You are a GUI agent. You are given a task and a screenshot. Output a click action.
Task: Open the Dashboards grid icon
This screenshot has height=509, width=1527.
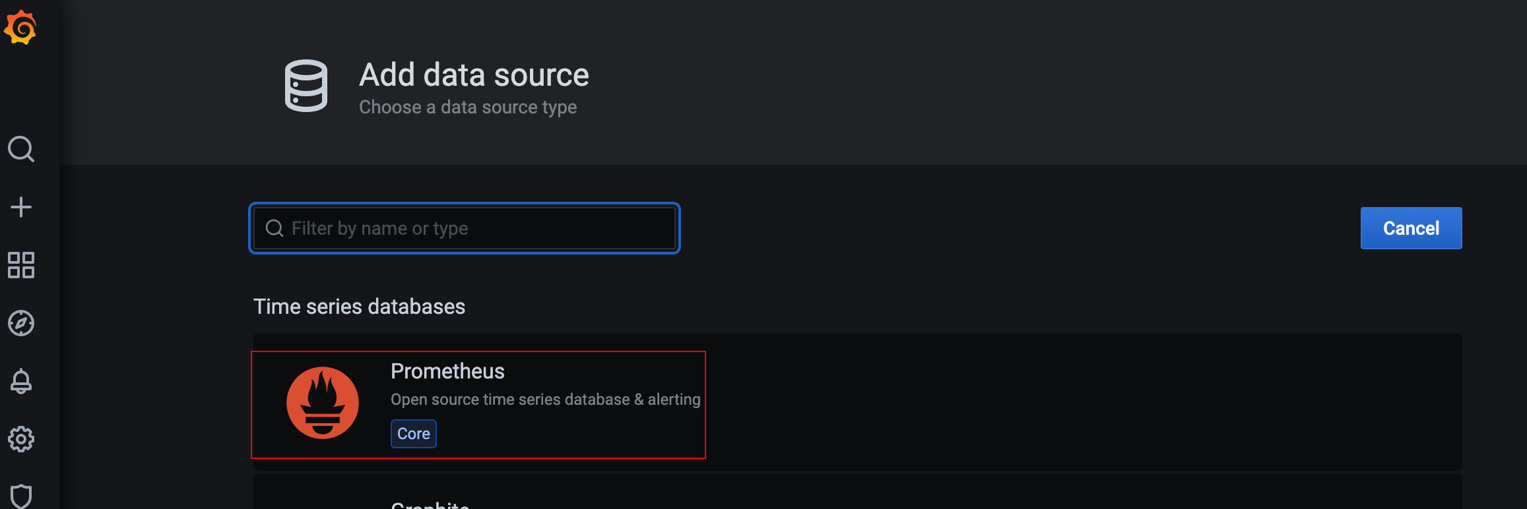tap(21, 265)
